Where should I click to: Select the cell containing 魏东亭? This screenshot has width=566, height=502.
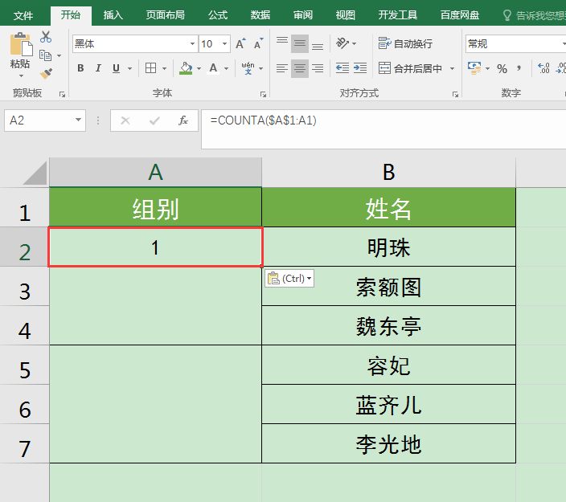[x=389, y=325]
